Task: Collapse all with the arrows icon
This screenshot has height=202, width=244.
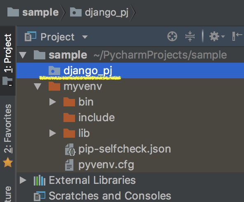Action: tap(190, 36)
